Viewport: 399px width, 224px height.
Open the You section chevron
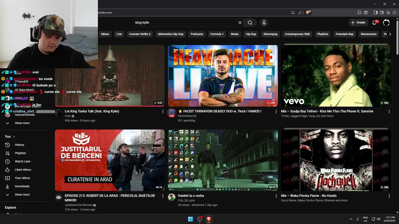coord(14,137)
